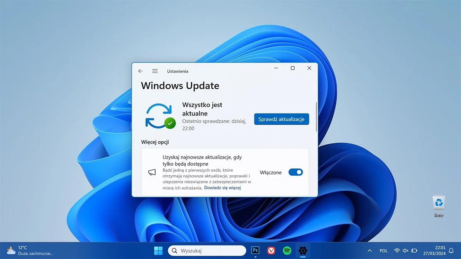Disable the Włączone toggle for latest updates

point(295,172)
